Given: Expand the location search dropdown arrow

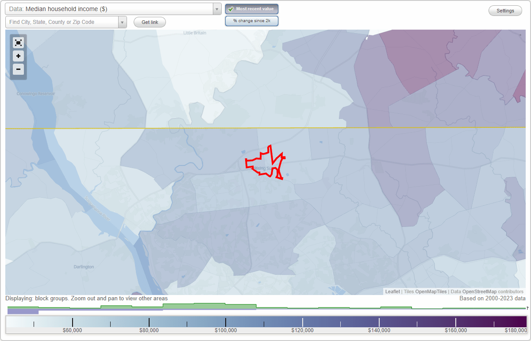Looking at the screenshot, I should point(123,22).
